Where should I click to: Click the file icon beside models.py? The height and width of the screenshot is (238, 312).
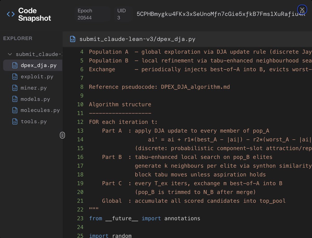point(15,99)
